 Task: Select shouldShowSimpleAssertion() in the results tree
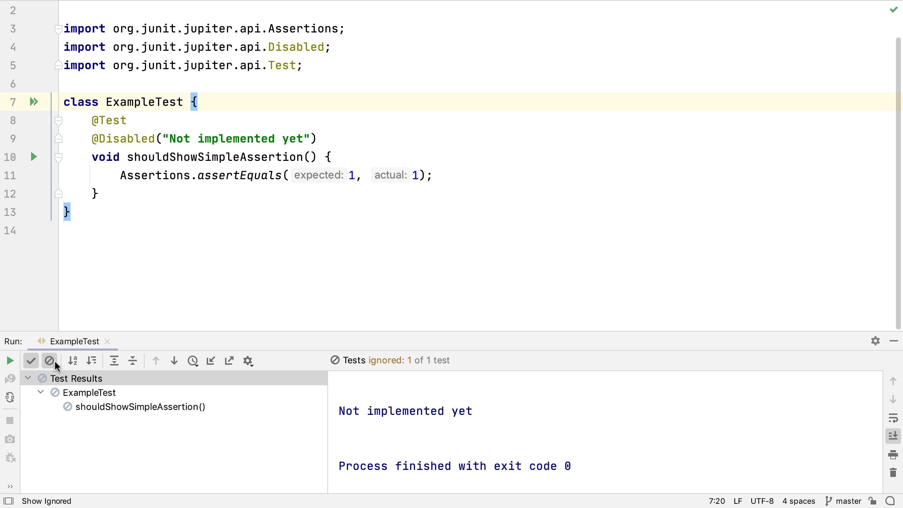click(x=140, y=407)
